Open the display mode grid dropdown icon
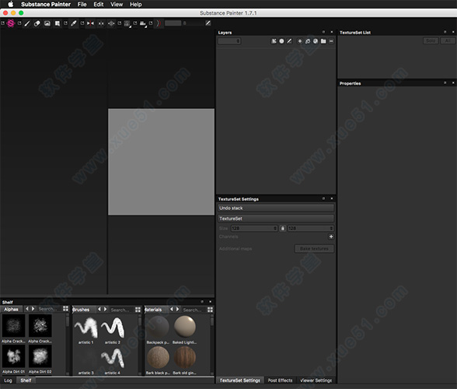 127,24
